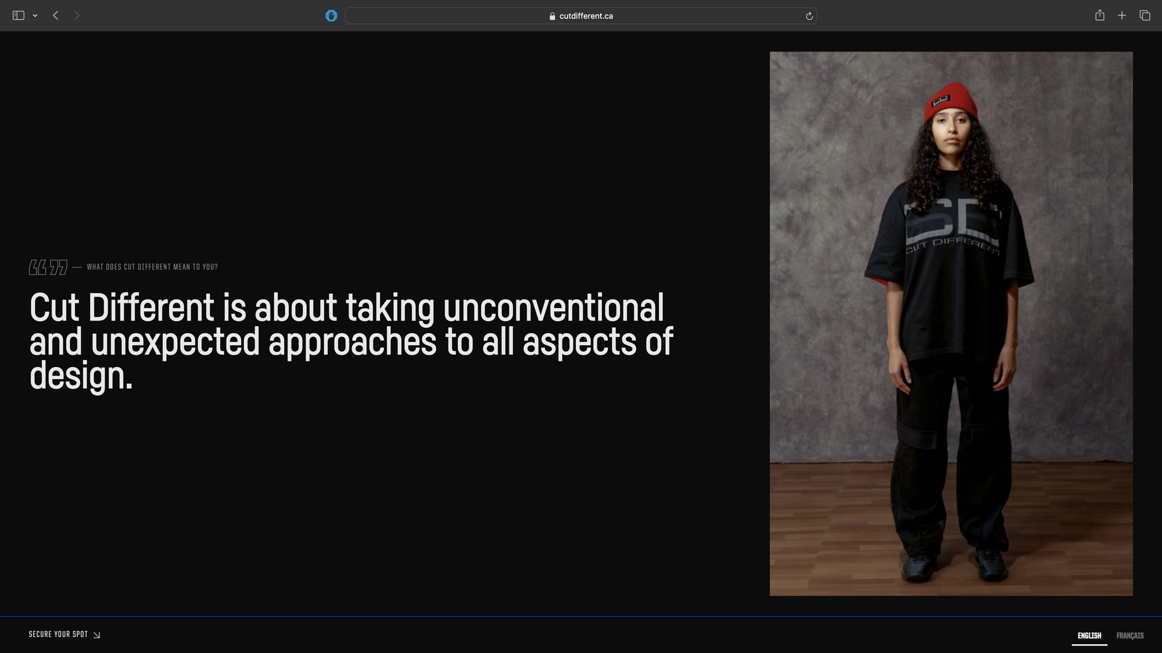This screenshot has width=1162, height=653.
Task: Show the tab overview icon
Action: (1145, 16)
